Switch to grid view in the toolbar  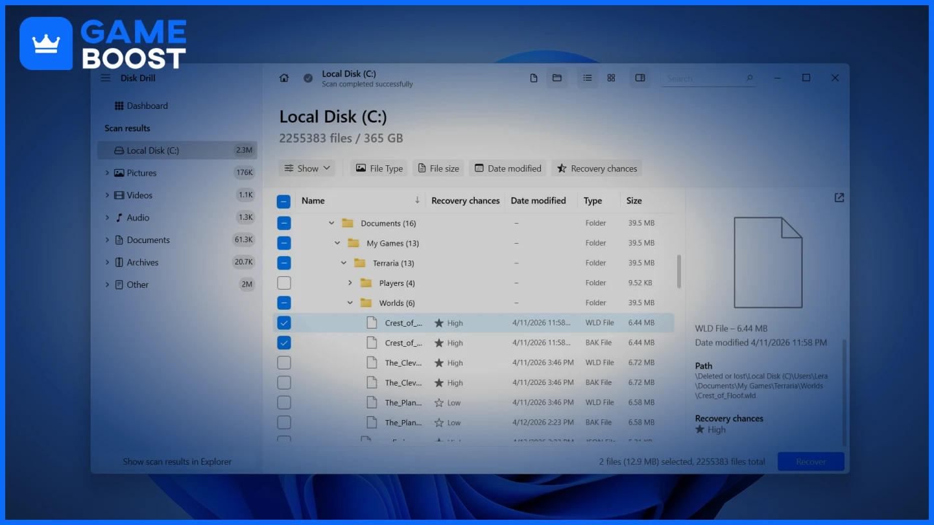[610, 78]
